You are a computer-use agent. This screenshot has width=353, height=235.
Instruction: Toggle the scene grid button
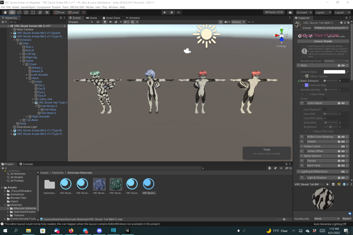[x=132, y=22]
